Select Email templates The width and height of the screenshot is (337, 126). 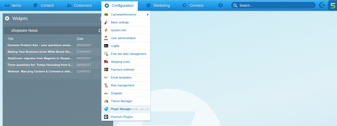tap(126, 77)
